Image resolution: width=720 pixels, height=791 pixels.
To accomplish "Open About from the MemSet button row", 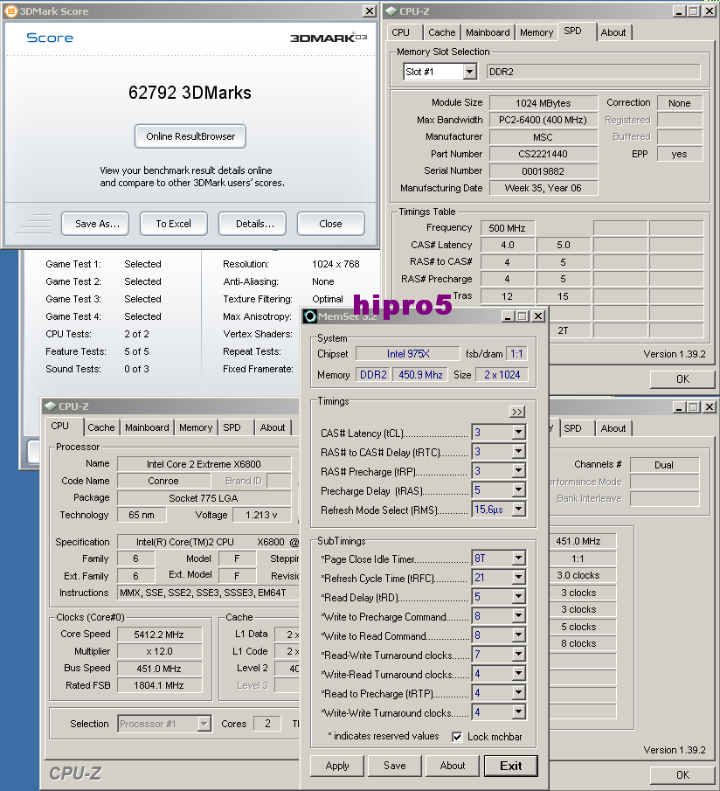I will 453,766.
